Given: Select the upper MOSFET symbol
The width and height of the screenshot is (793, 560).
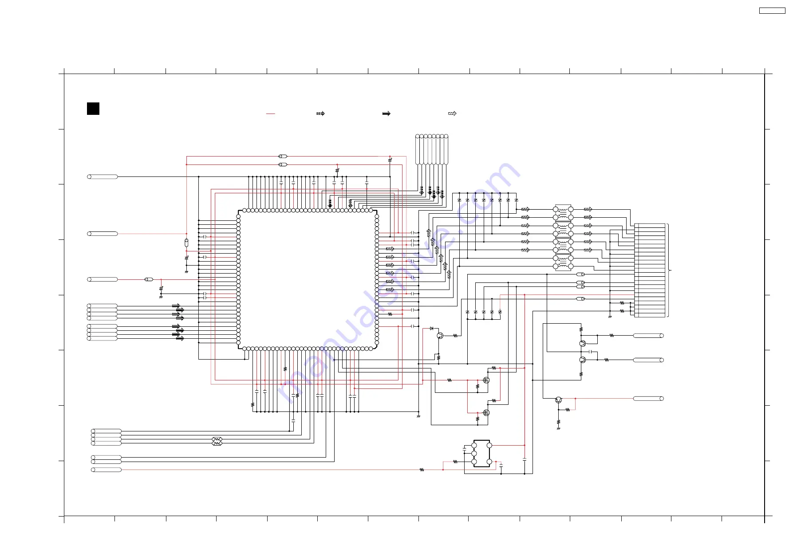Looking at the screenshot, I should coord(486,380).
